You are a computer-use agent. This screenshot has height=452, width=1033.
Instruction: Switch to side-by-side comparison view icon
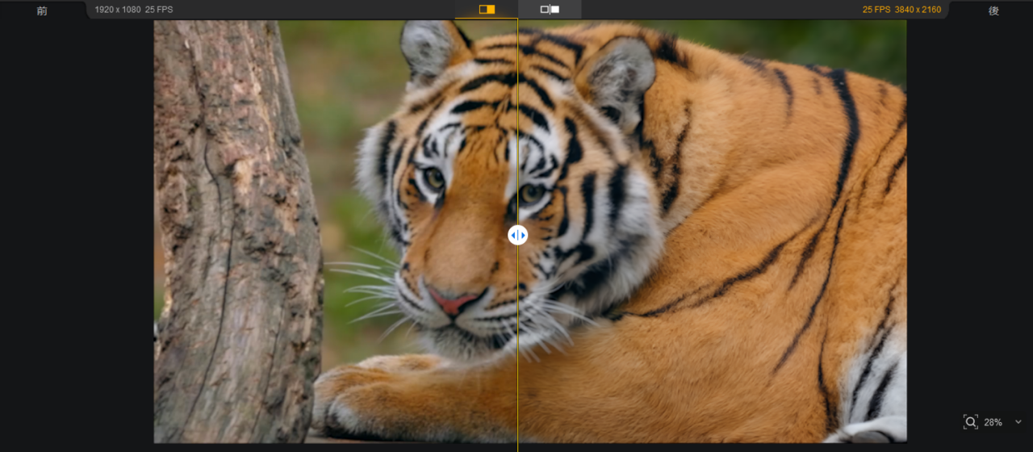[x=550, y=10]
